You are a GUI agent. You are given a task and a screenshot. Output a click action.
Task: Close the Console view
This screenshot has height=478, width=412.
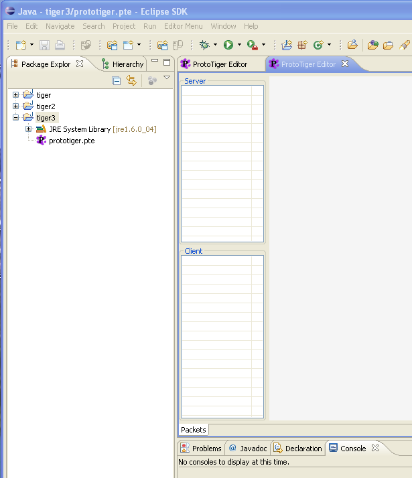pos(375,448)
